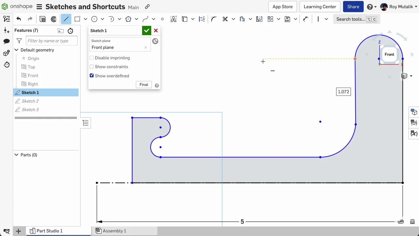This screenshot has width=419, height=236.
Task: Enable Show constraints checkbox
Action: (x=92, y=67)
